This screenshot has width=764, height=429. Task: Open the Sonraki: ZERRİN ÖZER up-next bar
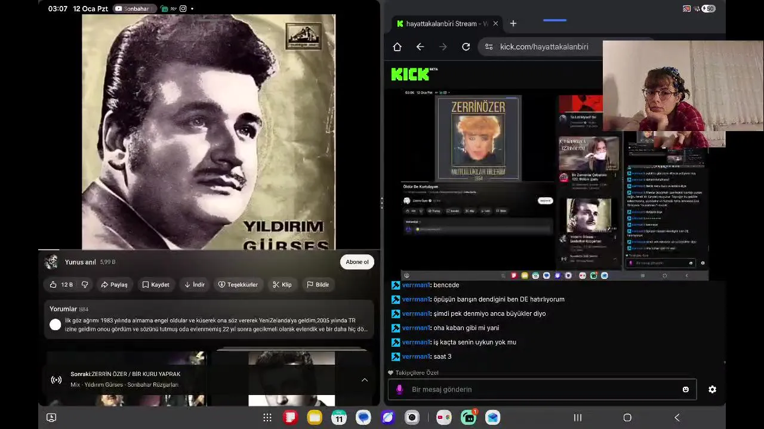pyautogui.click(x=209, y=380)
